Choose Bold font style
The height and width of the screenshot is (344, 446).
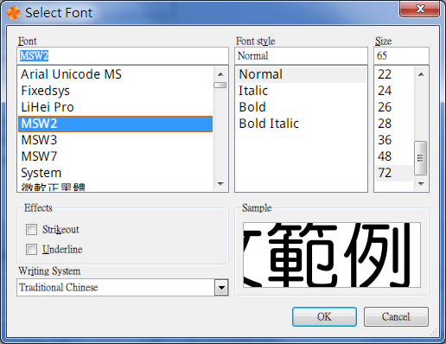(301, 107)
